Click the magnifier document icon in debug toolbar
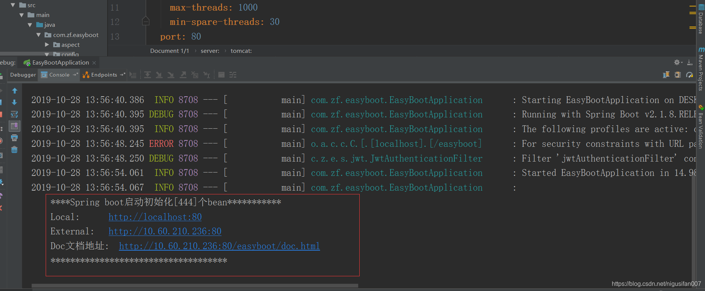The height and width of the screenshot is (291, 705). [678, 75]
